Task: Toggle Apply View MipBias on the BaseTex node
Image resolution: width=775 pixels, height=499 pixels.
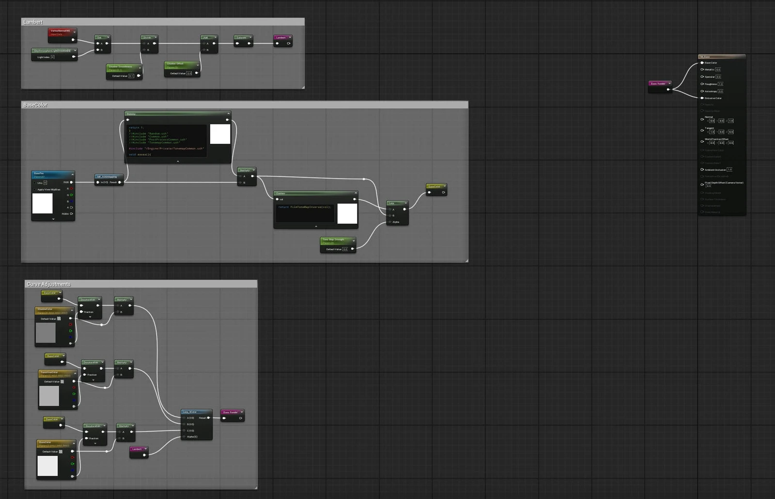Action: click(35, 190)
